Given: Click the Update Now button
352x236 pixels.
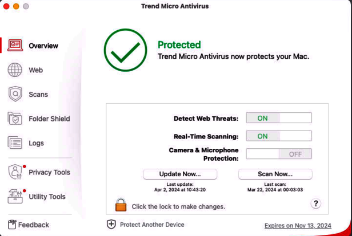Looking at the screenshot, I should pyautogui.click(x=180, y=174).
